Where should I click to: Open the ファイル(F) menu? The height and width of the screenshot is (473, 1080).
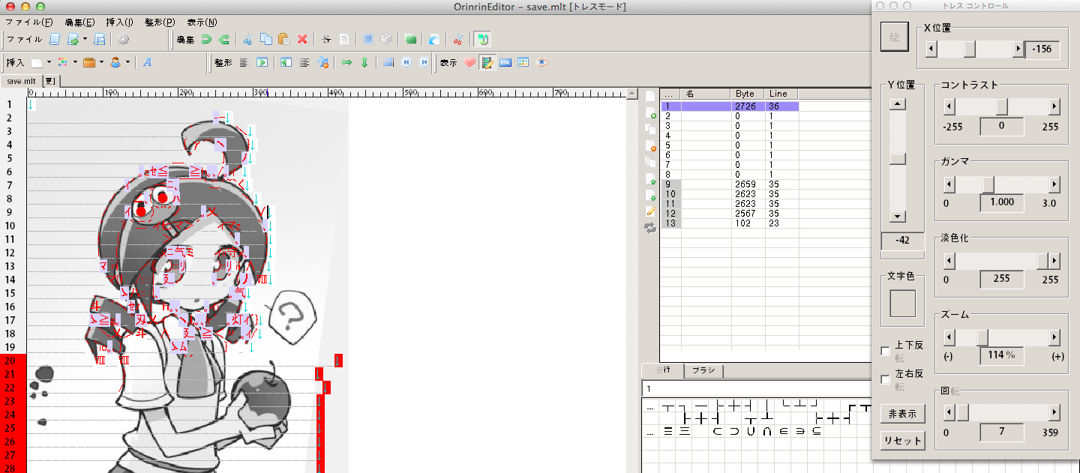[x=28, y=22]
